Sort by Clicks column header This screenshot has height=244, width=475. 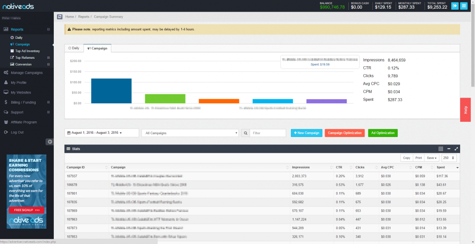coord(366,167)
